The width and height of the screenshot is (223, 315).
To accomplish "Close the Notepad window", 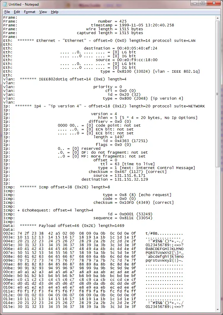I will pyautogui.click(x=214, y=3).
